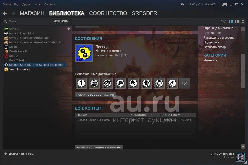Open Страница в магазине link

218,28
